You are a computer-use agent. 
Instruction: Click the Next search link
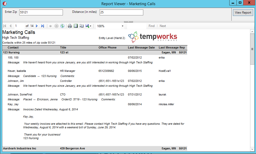[163, 26]
